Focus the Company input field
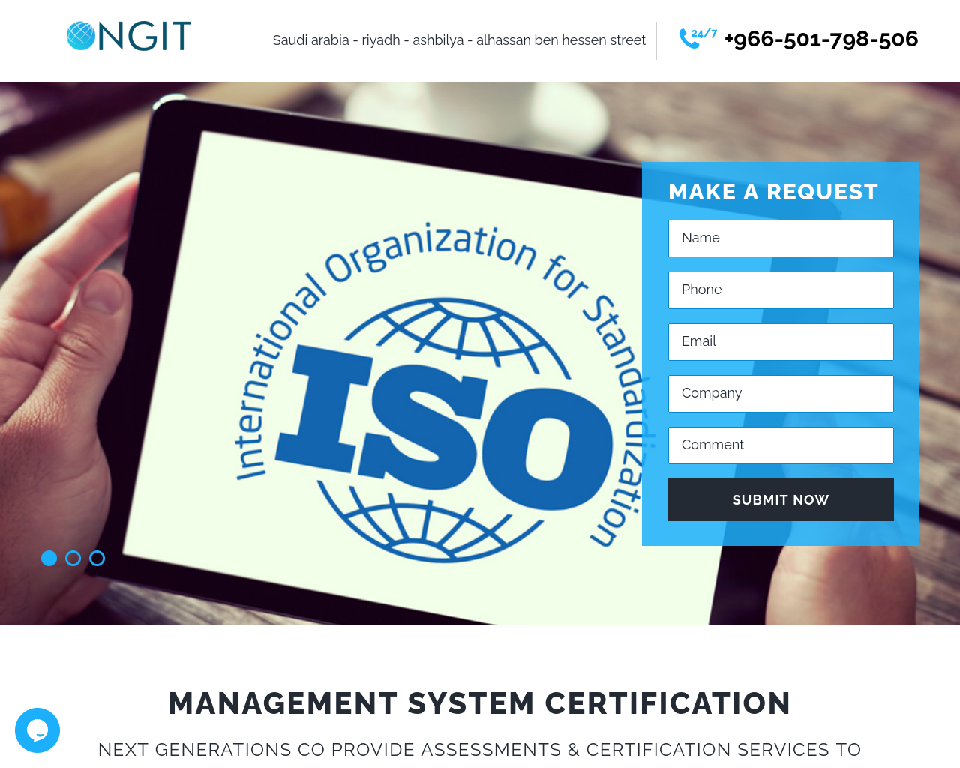Screen dimensions: 960x768 click(x=781, y=394)
